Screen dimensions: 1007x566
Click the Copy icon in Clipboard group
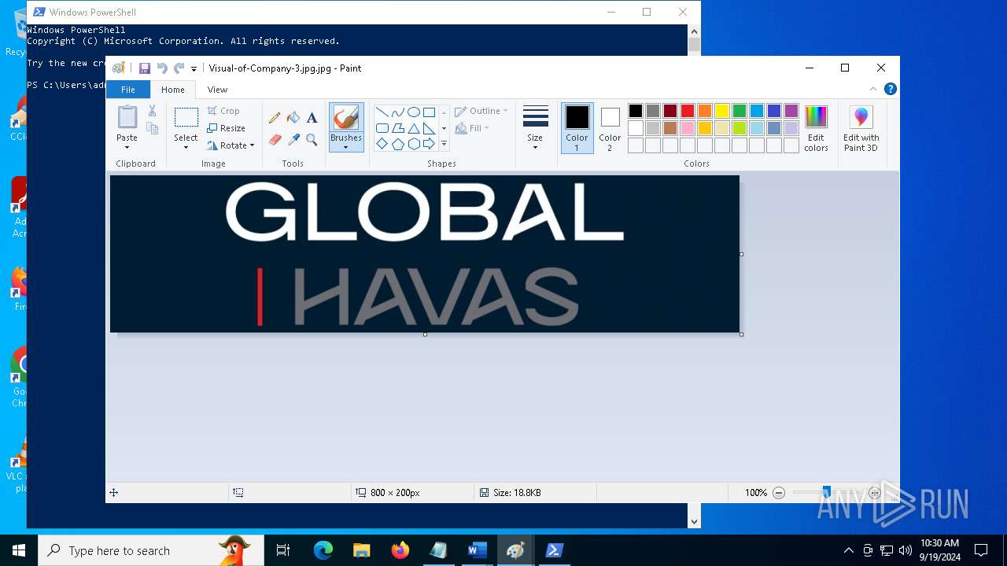pyautogui.click(x=152, y=128)
